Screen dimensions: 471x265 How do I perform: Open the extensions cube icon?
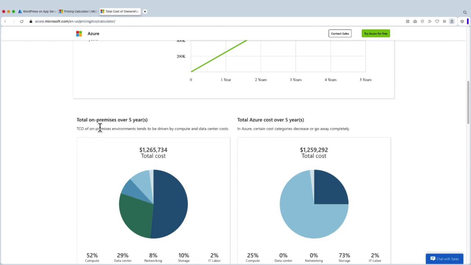(462, 21)
